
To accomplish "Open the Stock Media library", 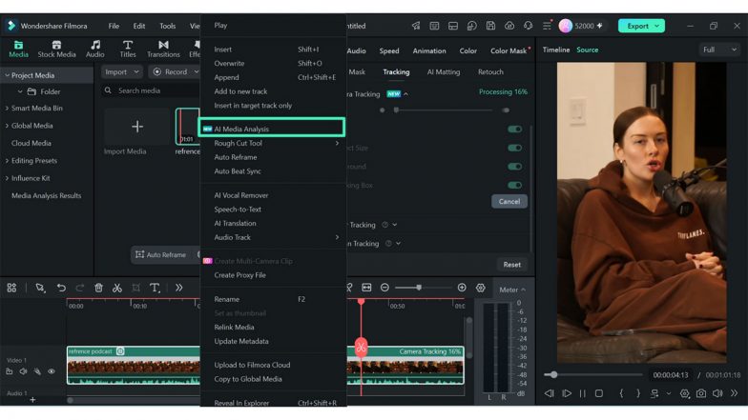I will coord(56,50).
